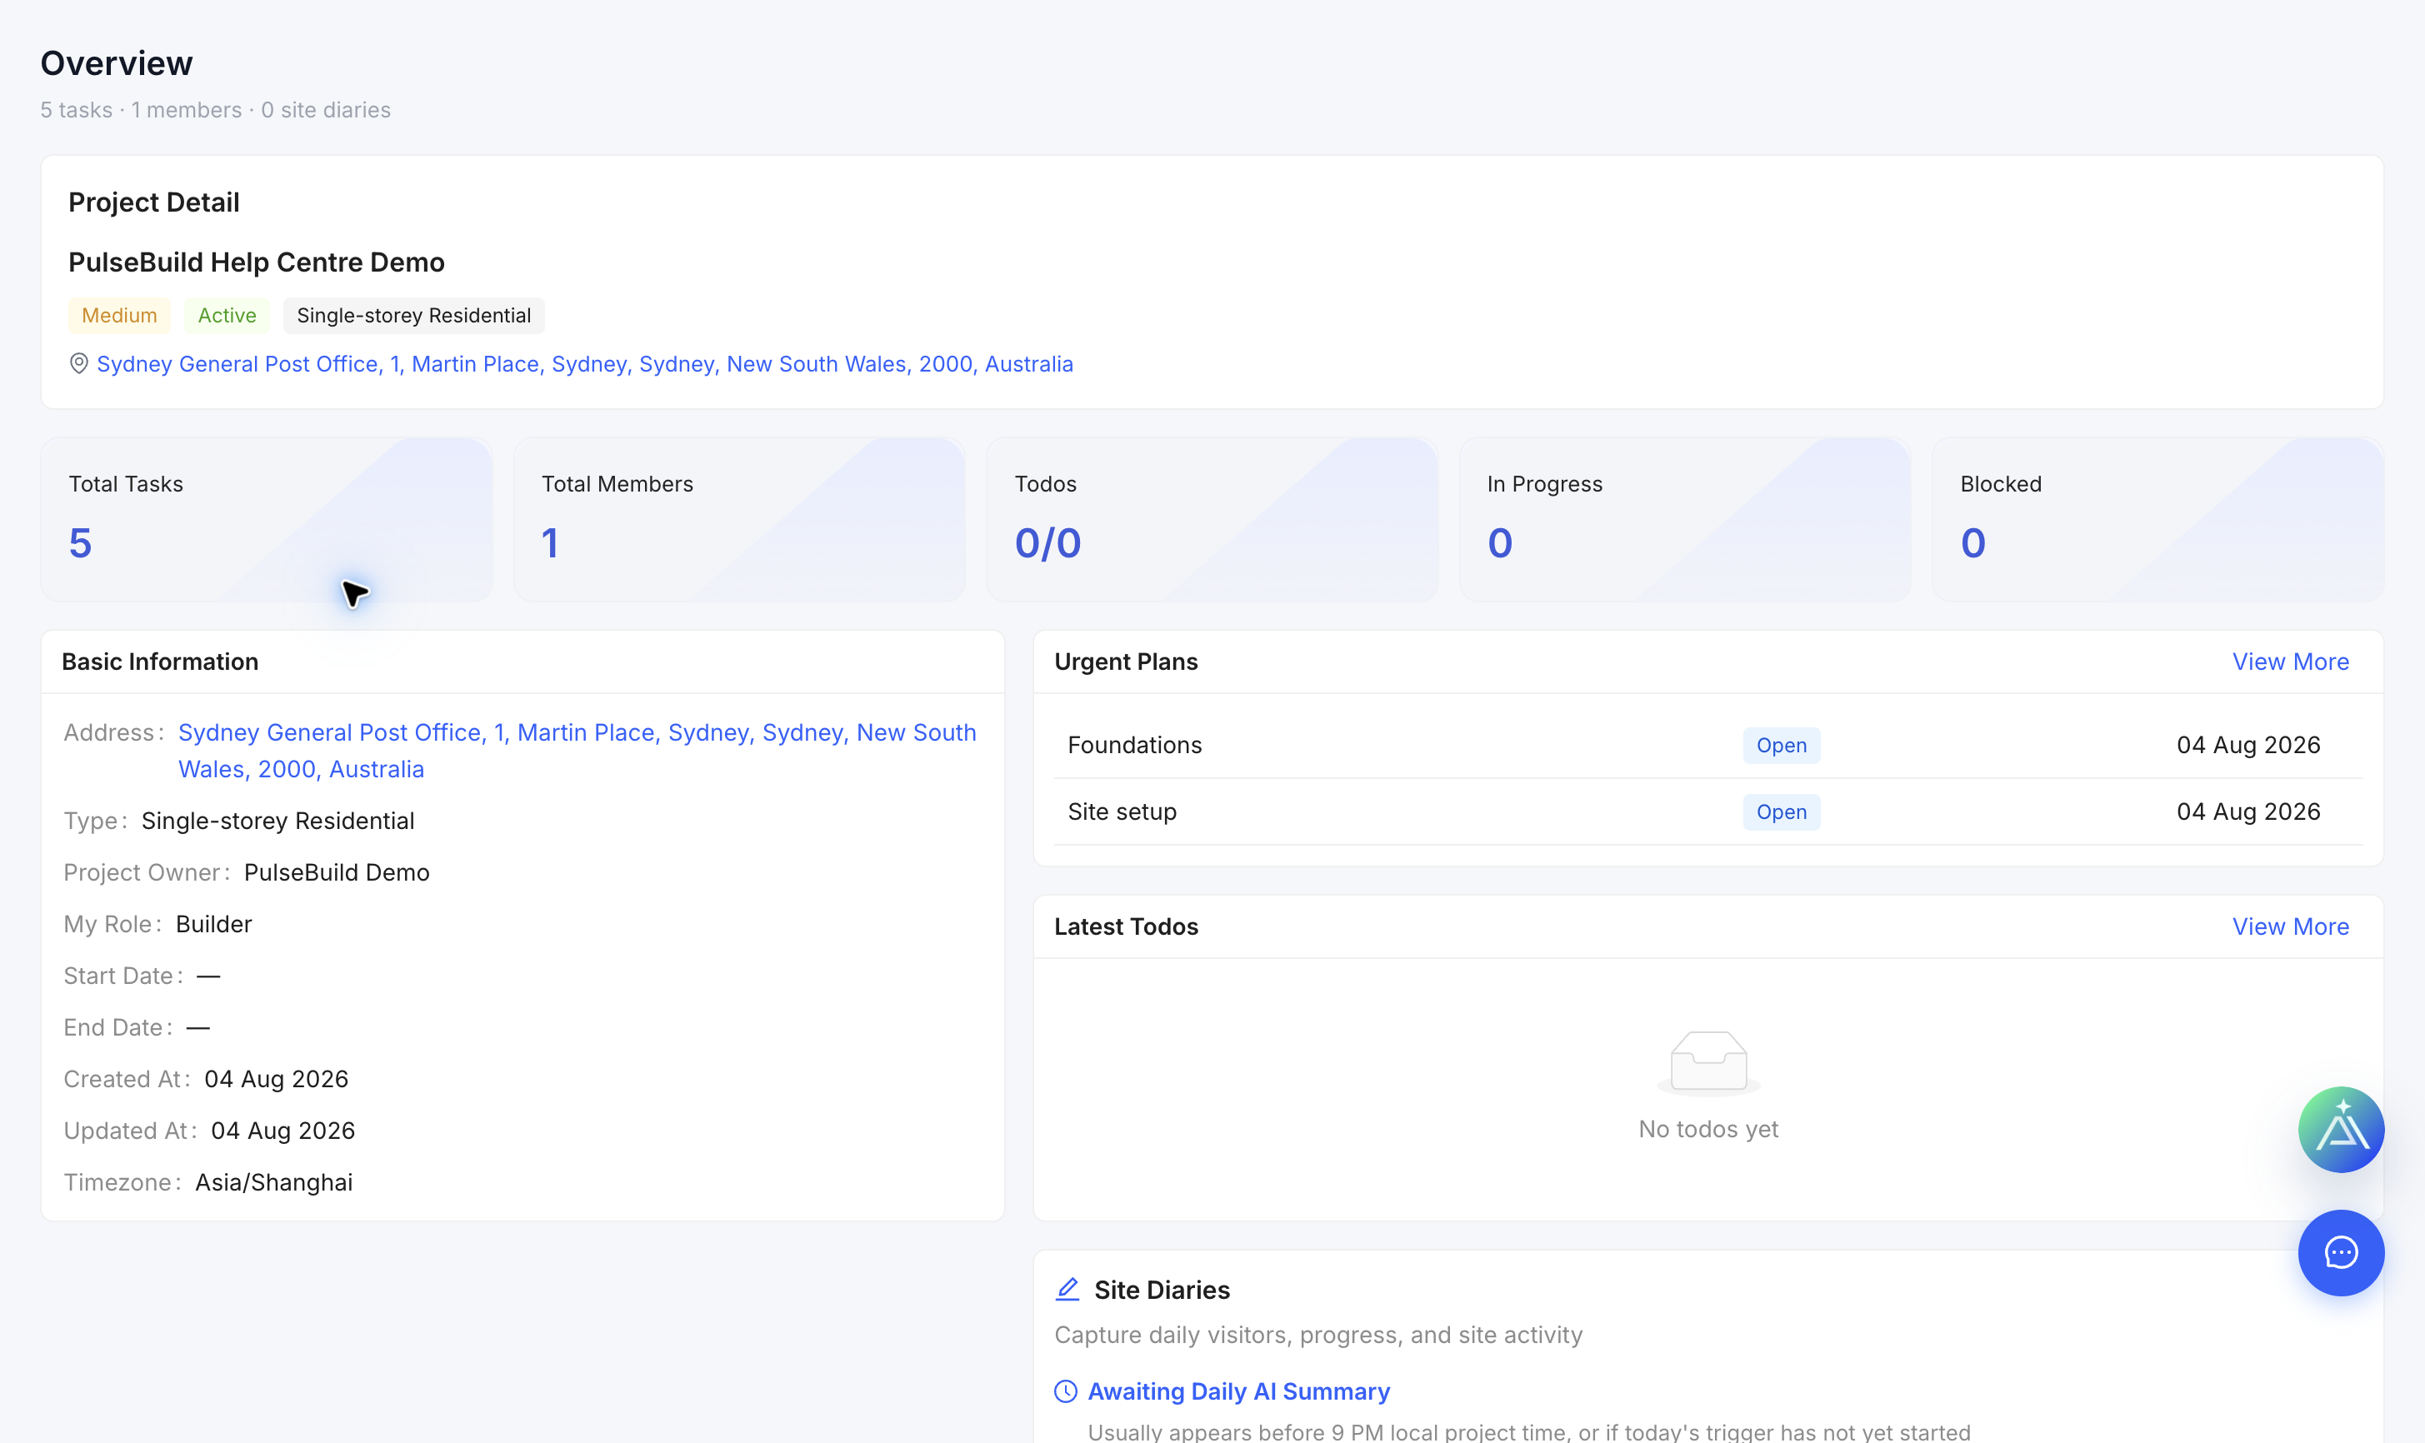Open the In Progress card
This screenshot has height=1443, width=2425.
[1685, 519]
